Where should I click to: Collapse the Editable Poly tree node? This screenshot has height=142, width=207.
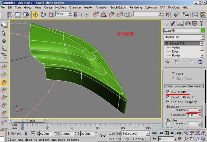(x=167, y=43)
